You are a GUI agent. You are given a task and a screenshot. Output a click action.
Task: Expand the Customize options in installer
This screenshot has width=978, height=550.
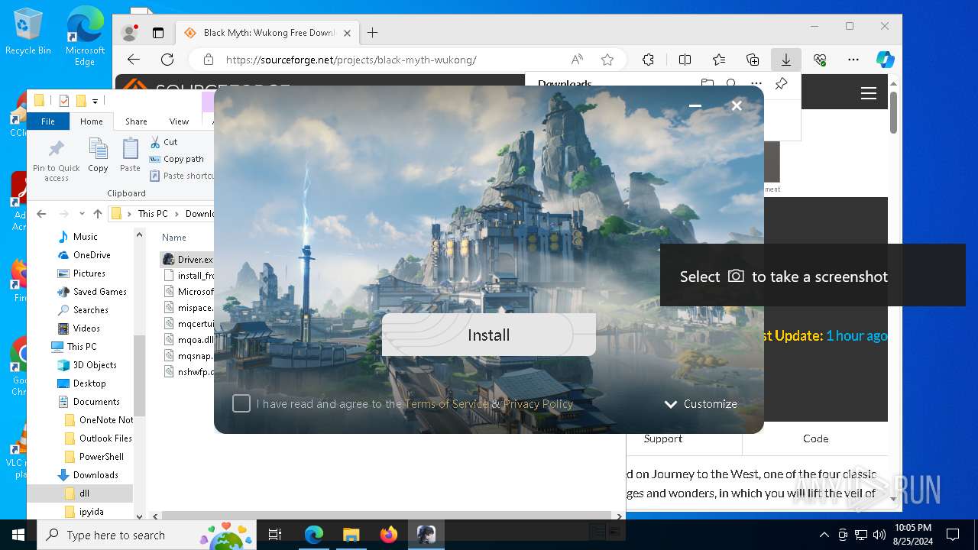[701, 404]
